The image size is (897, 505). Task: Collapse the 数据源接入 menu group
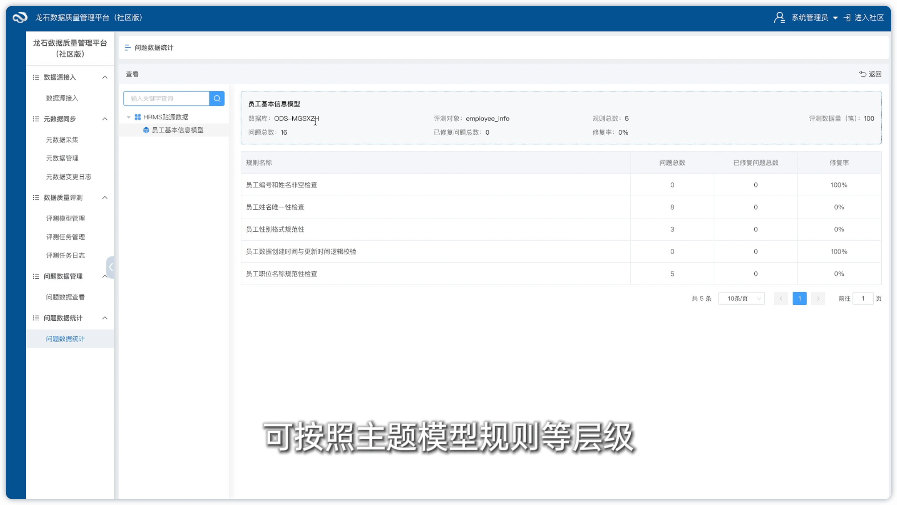pyautogui.click(x=105, y=77)
